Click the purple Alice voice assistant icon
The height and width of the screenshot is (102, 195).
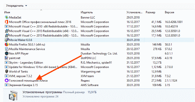[7, 80]
